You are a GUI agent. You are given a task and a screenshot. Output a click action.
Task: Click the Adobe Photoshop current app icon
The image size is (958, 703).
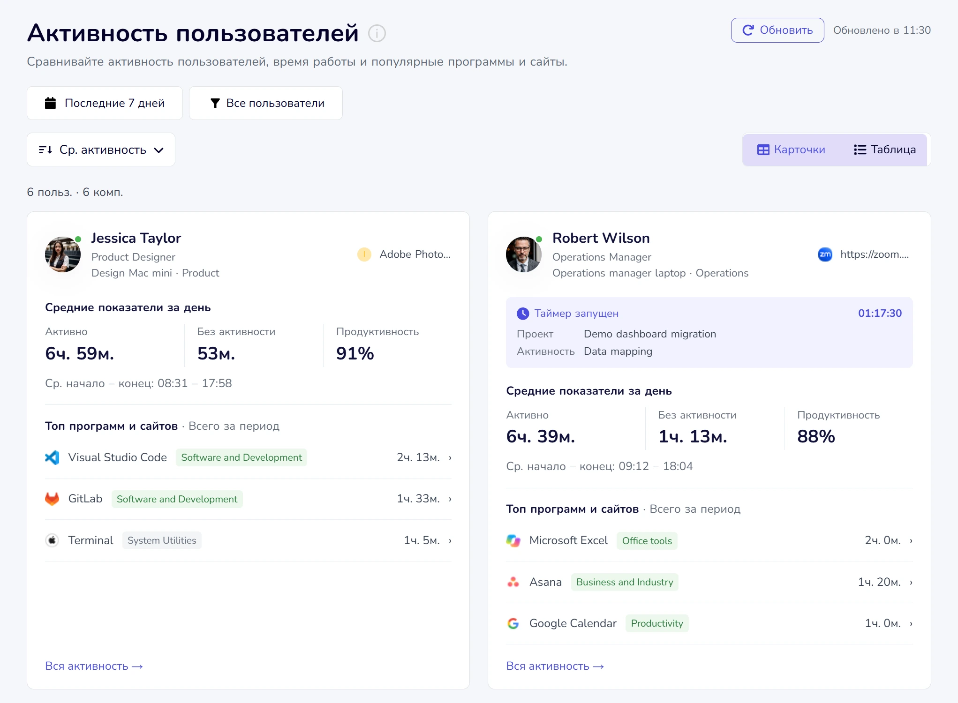[364, 254]
